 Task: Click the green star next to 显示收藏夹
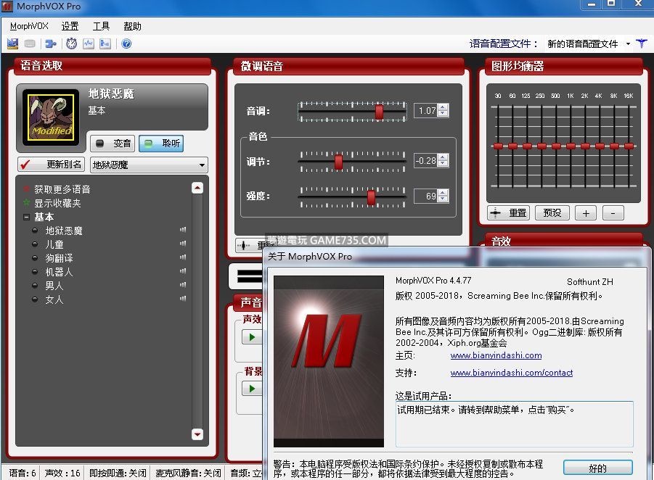click(x=27, y=203)
